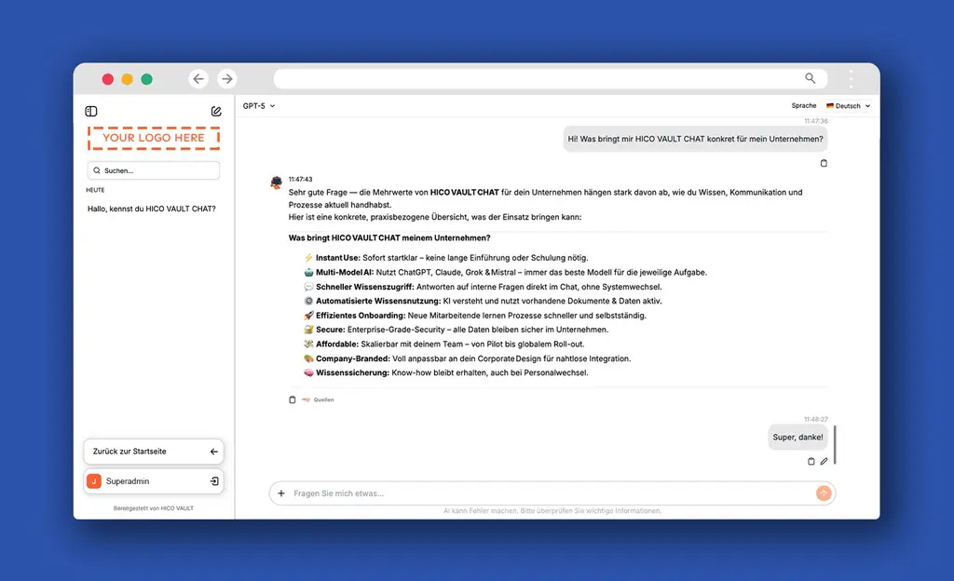Copy the user question via its clipboard icon
The height and width of the screenshot is (581, 954).
pyautogui.click(x=824, y=163)
